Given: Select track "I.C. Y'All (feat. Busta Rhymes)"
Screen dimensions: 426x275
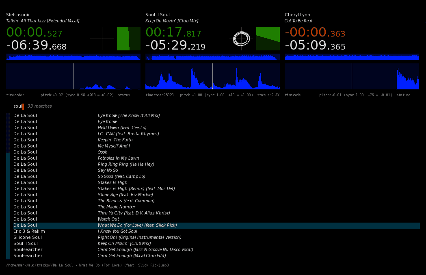Looking at the screenshot, I should point(128,134).
